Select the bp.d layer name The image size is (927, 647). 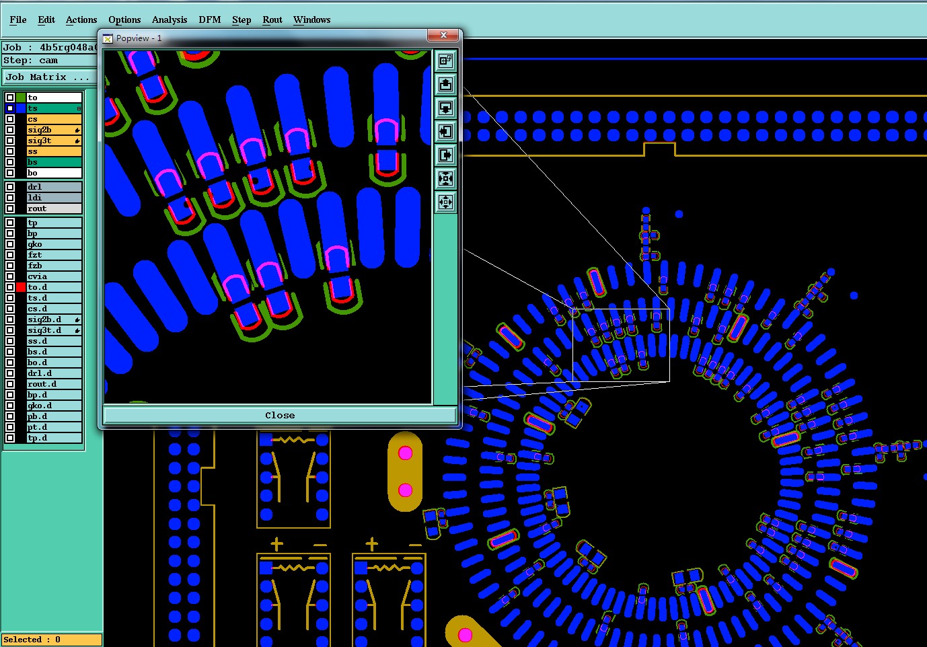coord(54,395)
